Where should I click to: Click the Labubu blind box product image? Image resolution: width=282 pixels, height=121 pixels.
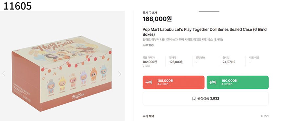62,74
